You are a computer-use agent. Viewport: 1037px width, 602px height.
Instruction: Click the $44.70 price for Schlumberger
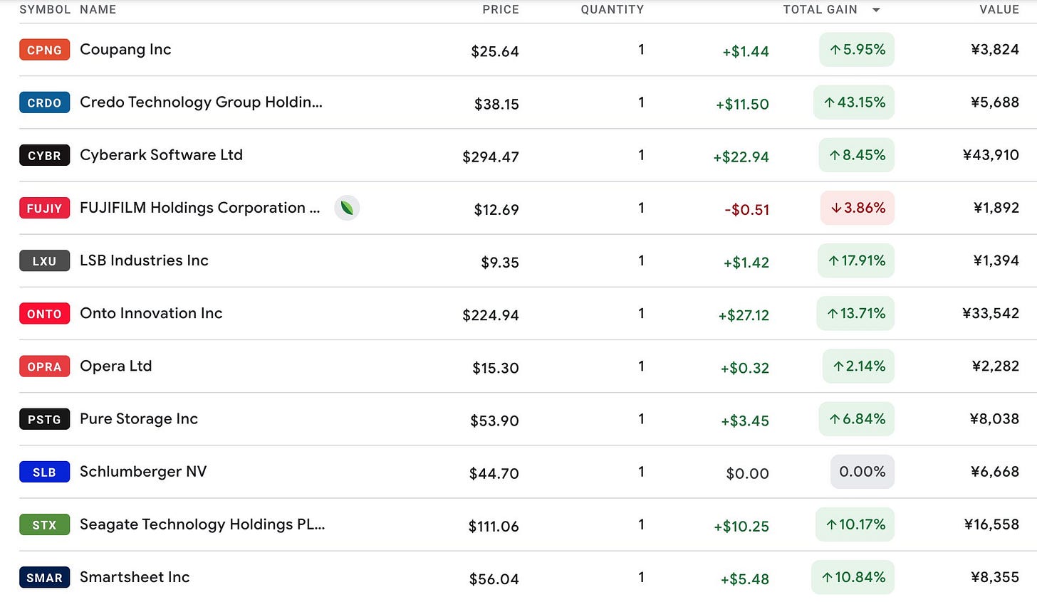(x=494, y=473)
